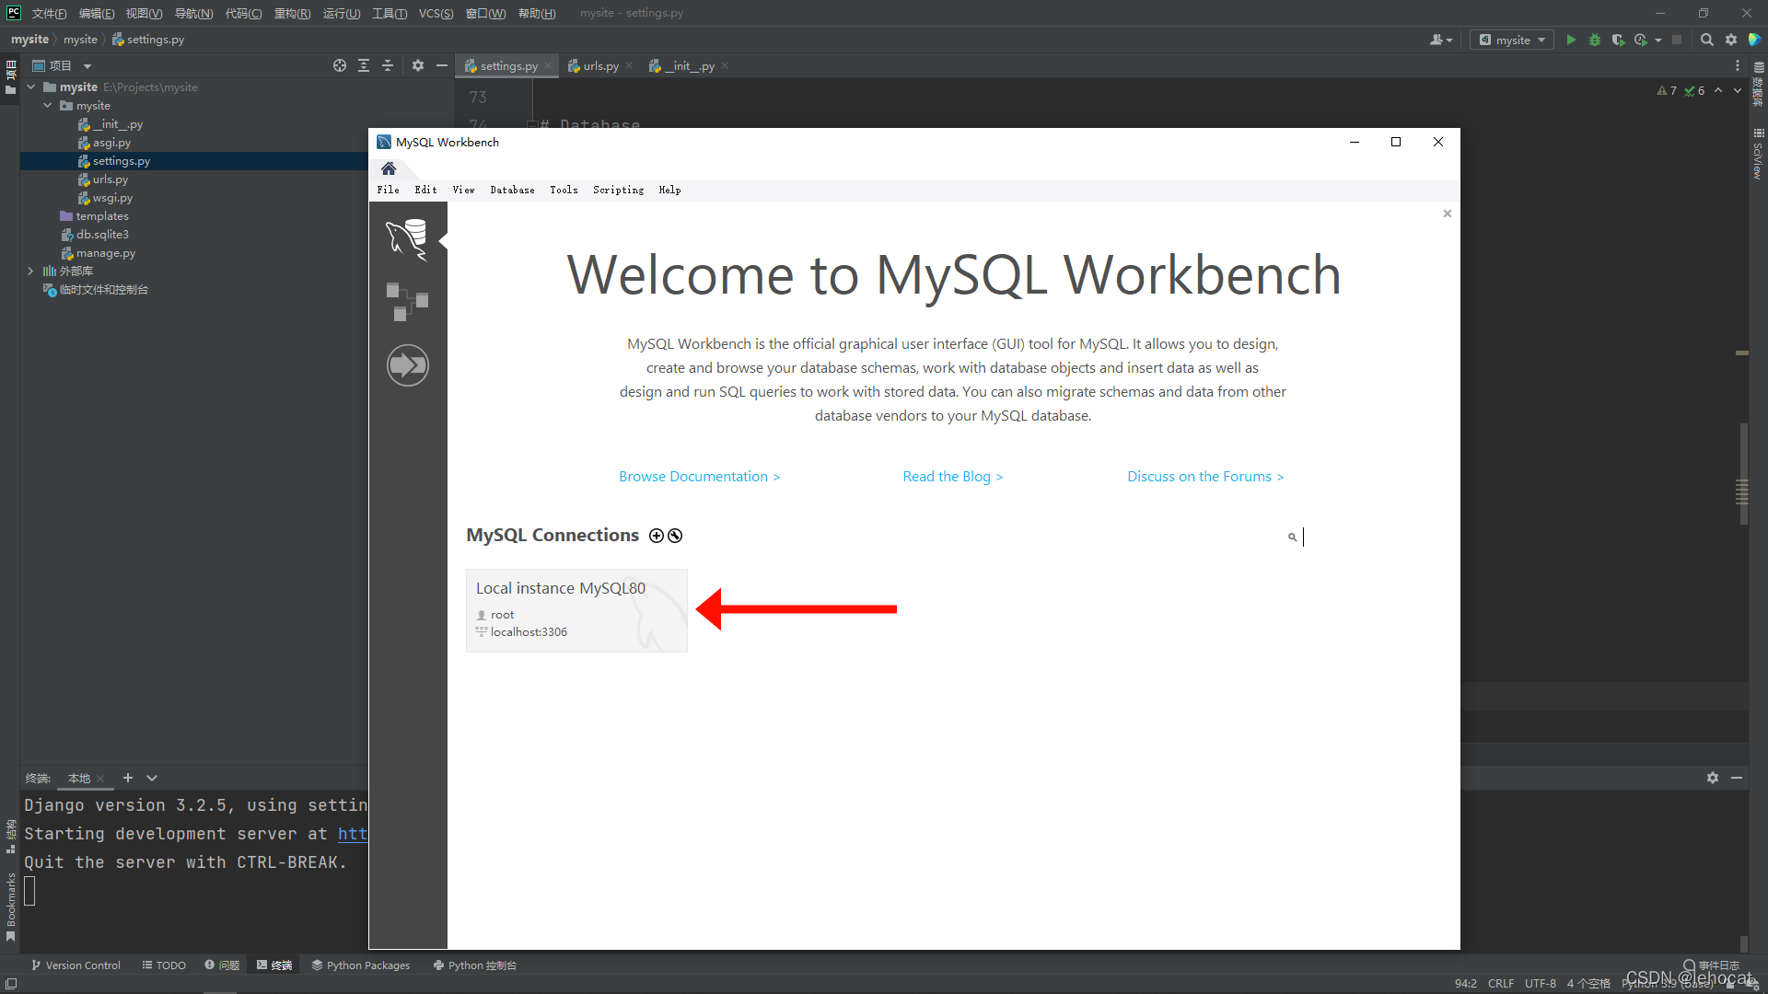This screenshot has height=994, width=1768.
Task: Follow the Browse Documentation link
Action: click(x=699, y=477)
